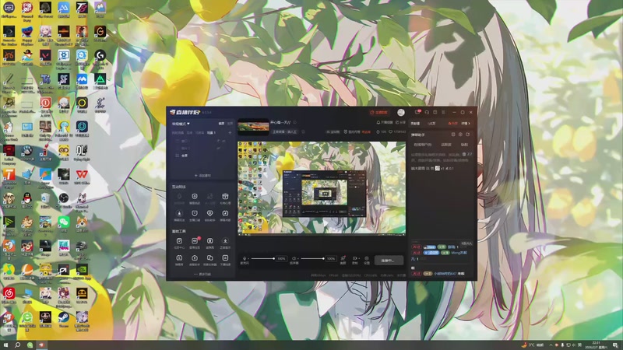Open the shield icon in the interactive section top row
623x350 pixels.
[x=194, y=198]
